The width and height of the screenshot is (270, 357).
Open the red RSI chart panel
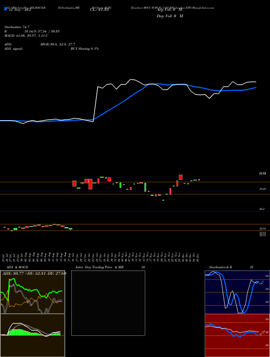pyautogui.click(x=237, y=335)
